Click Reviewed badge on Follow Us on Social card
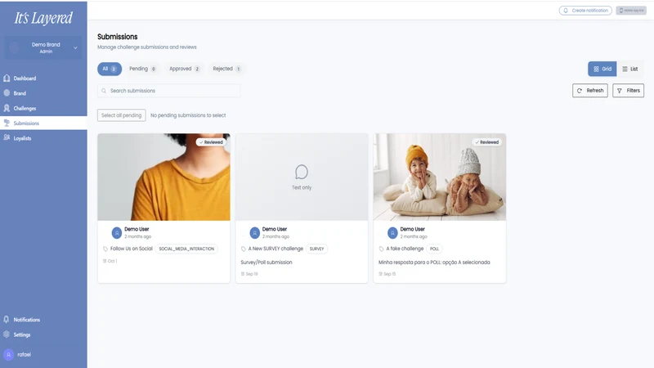This screenshot has height=368, width=654. 211,142
